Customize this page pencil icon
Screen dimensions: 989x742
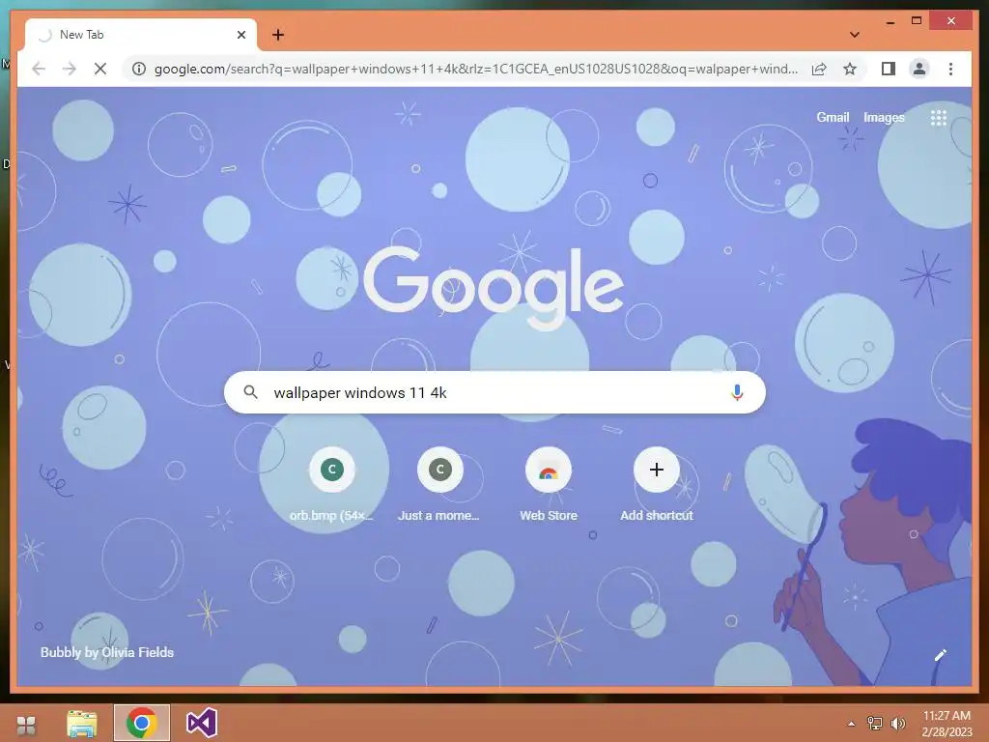(940, 655)
